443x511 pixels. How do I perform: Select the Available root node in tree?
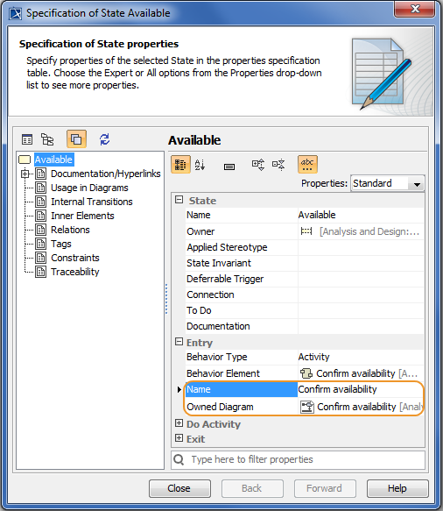point(53,160)
